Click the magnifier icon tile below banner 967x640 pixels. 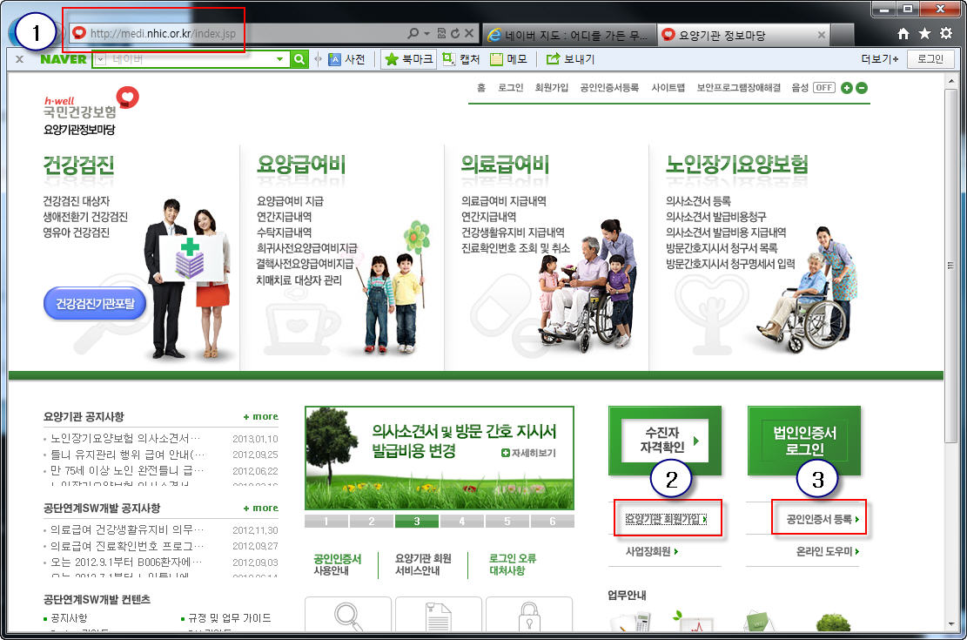(x=348, y=615)
